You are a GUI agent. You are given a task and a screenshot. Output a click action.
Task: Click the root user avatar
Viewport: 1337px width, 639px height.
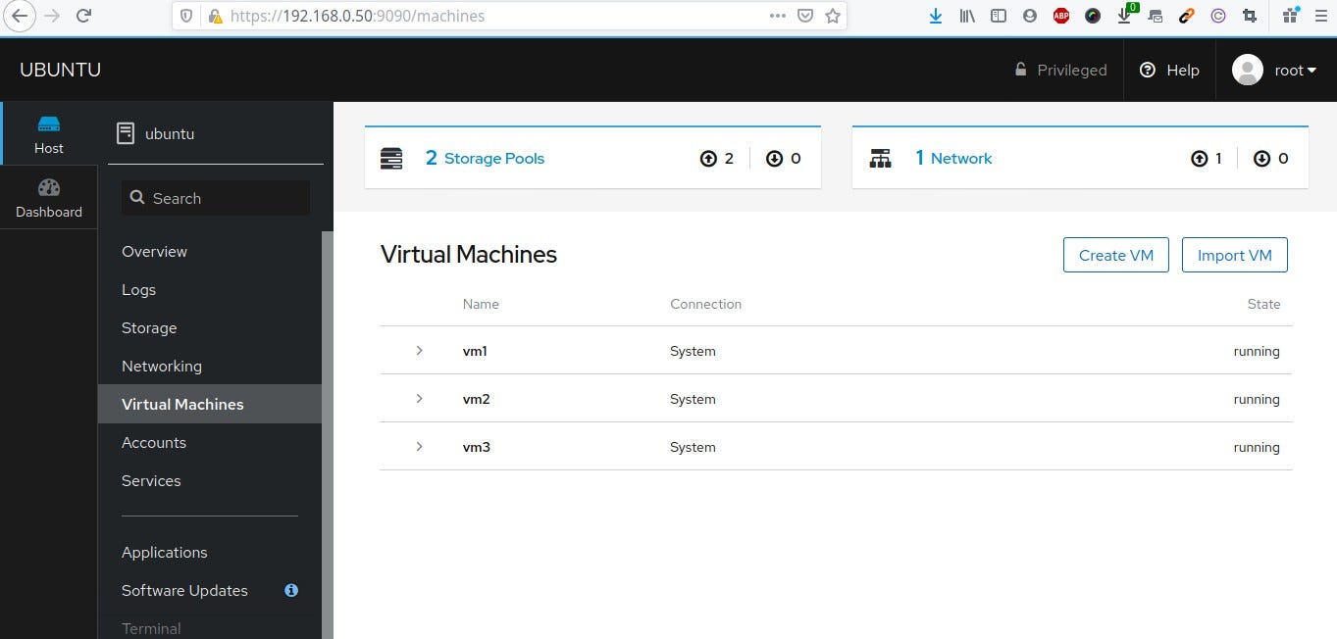[1248, 70]
